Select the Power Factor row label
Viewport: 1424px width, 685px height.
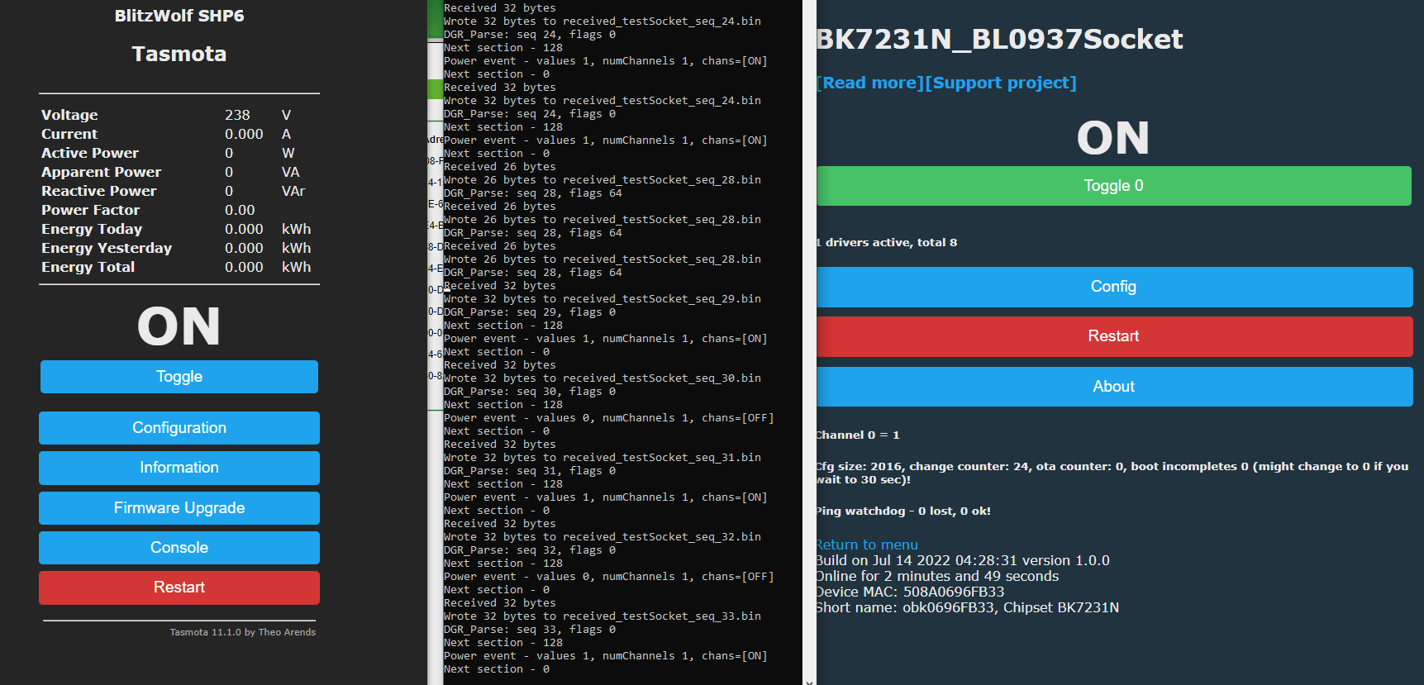90,210
